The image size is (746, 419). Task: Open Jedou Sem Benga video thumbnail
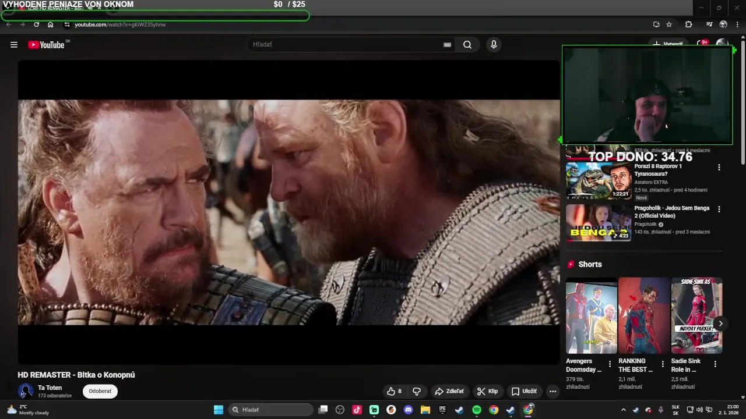[599, 222]
